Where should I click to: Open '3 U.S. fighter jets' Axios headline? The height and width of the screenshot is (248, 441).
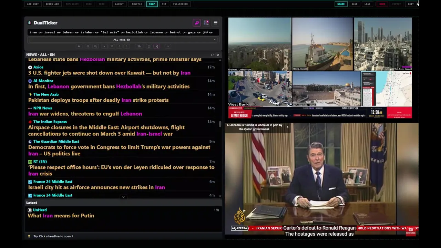click(109, 73)
